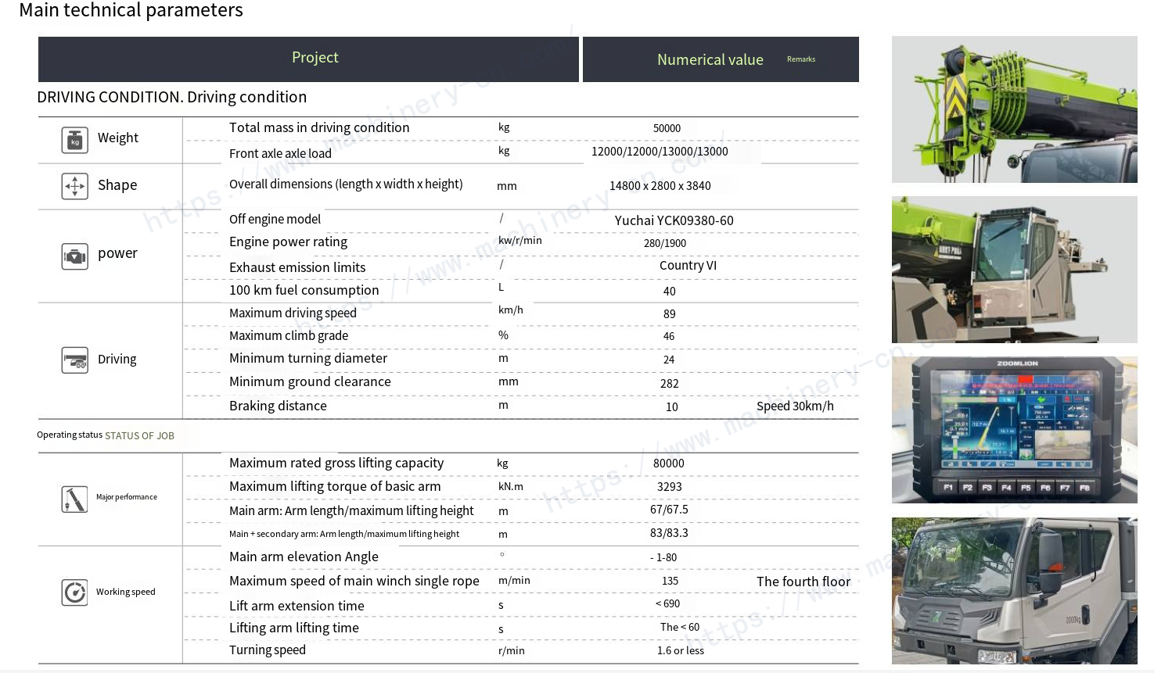
Task: Select the Main arm: Arm length label
Action: pos(351,511)
